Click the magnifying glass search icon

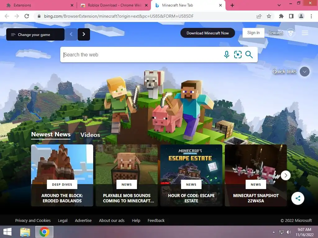(x=249, y=55)
